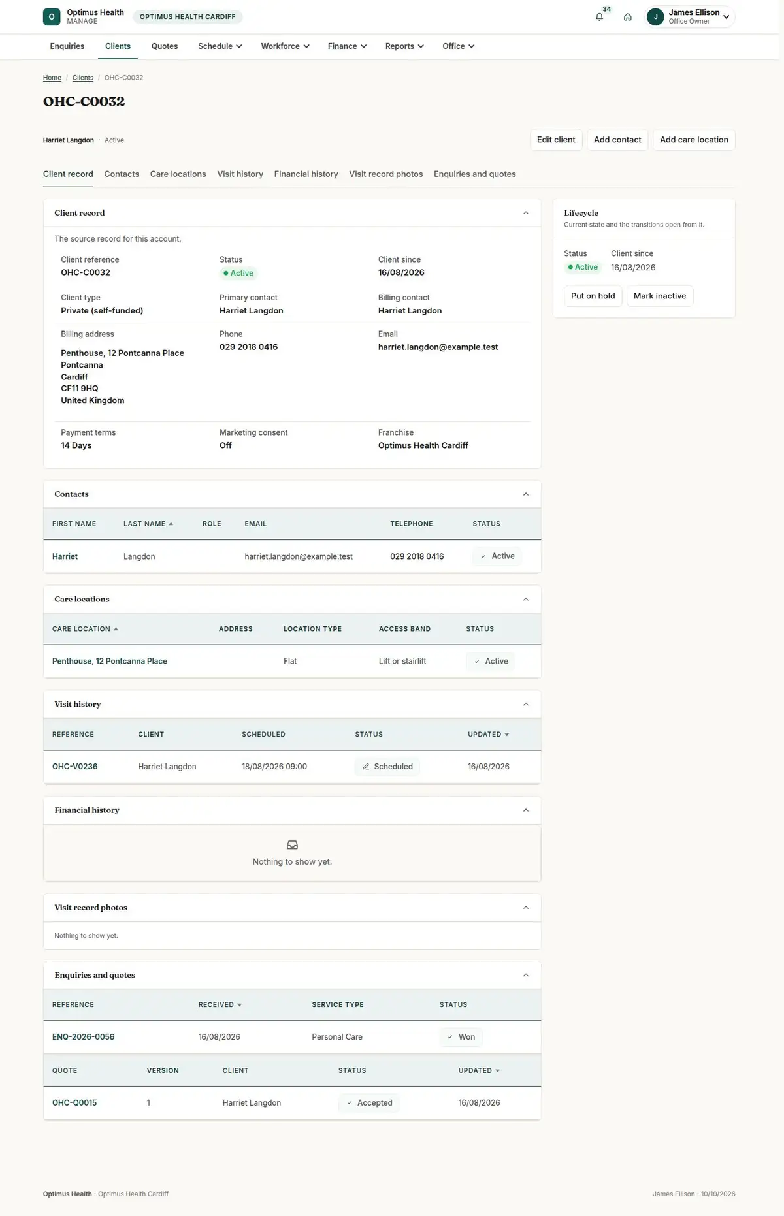Click the empty inbox icon in Financial history
The image size is (784, 1216).
click(x=292, y=845)
